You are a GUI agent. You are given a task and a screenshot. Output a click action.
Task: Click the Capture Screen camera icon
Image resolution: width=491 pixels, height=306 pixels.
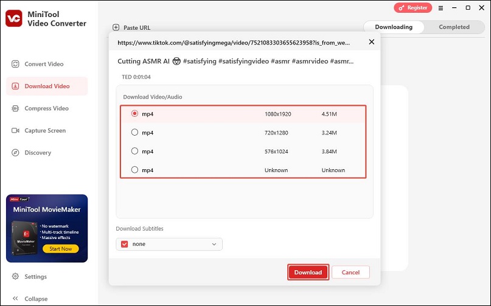[15, 131]
